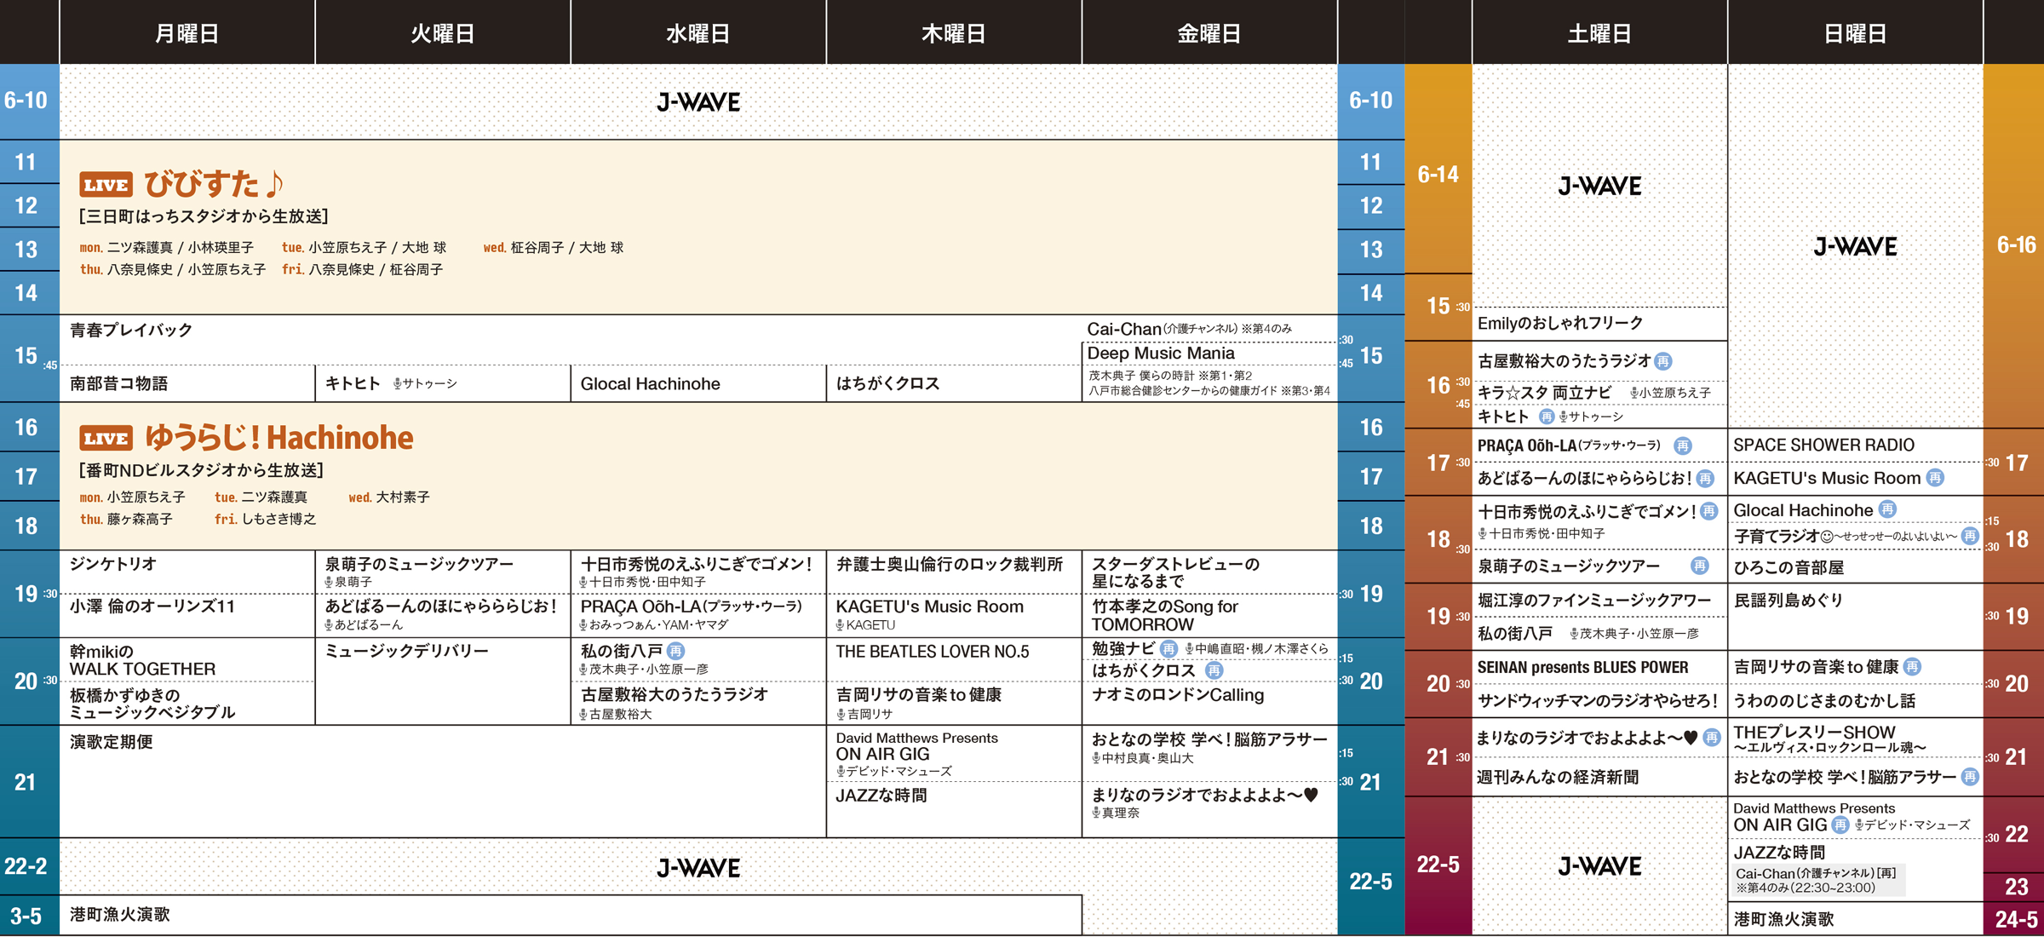Viewport: 2044px width, 937px height.
Task: Click the microphone icon before サトゥーシ on Tuesday
Action: tap(397, 384)
